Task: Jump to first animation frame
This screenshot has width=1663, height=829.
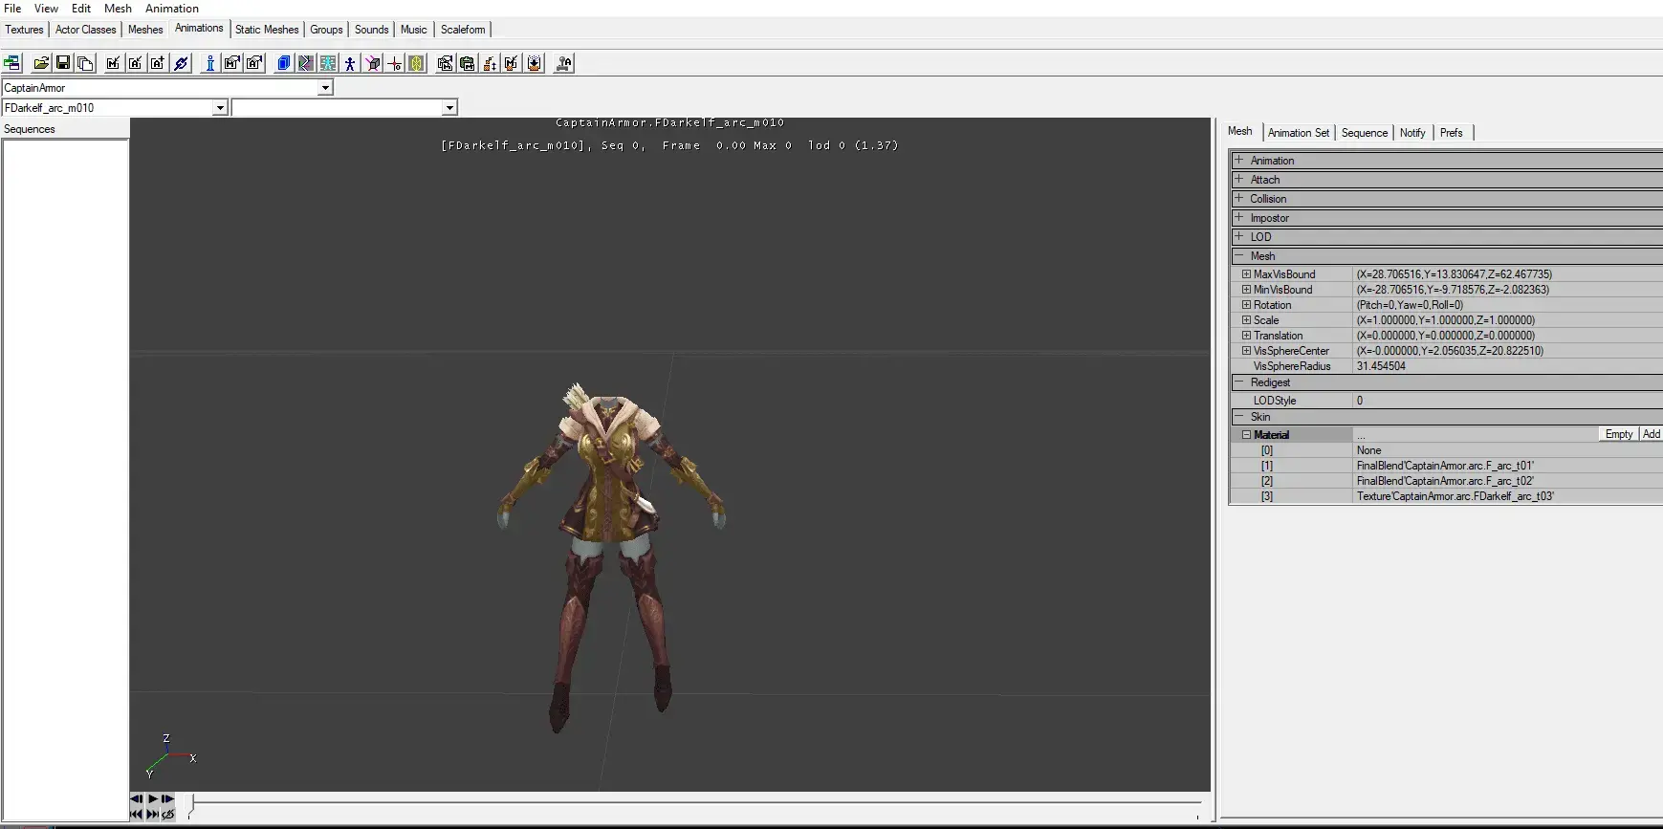Action: pos(137,814)
